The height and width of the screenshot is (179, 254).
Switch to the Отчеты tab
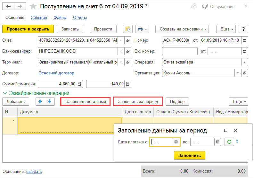[x=80, y=18]
